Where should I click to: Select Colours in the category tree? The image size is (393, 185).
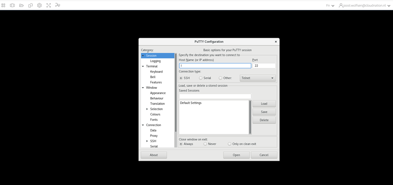pyautogui.click(x=155, y=114)
